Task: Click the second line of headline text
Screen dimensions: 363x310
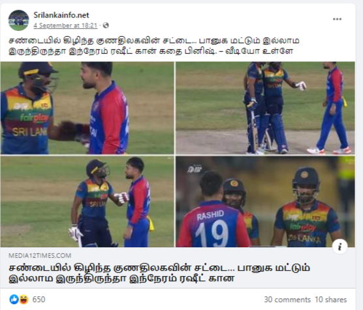Action: pos(122,278)
